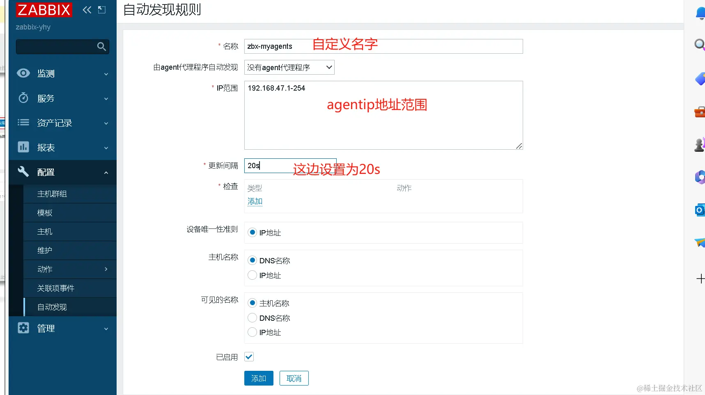Click the chess piece icon in the browser side panel
Screen dimensions: 705x395
tap(700, 144)
